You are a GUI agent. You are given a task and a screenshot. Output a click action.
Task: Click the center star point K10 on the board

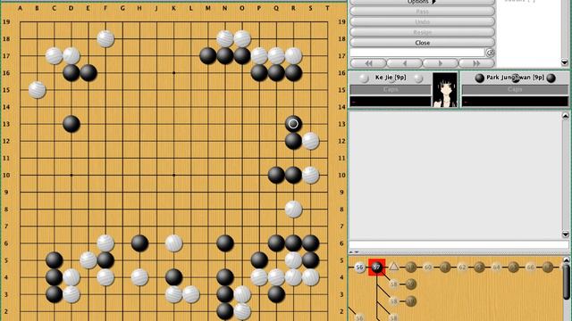[x=173, y=175]
